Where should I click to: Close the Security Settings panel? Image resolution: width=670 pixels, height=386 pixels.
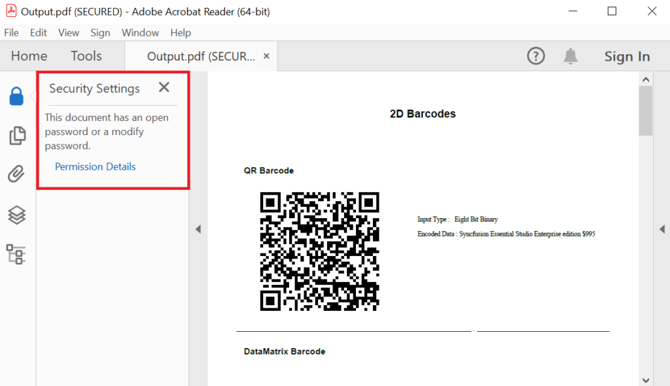coord(164,88)
